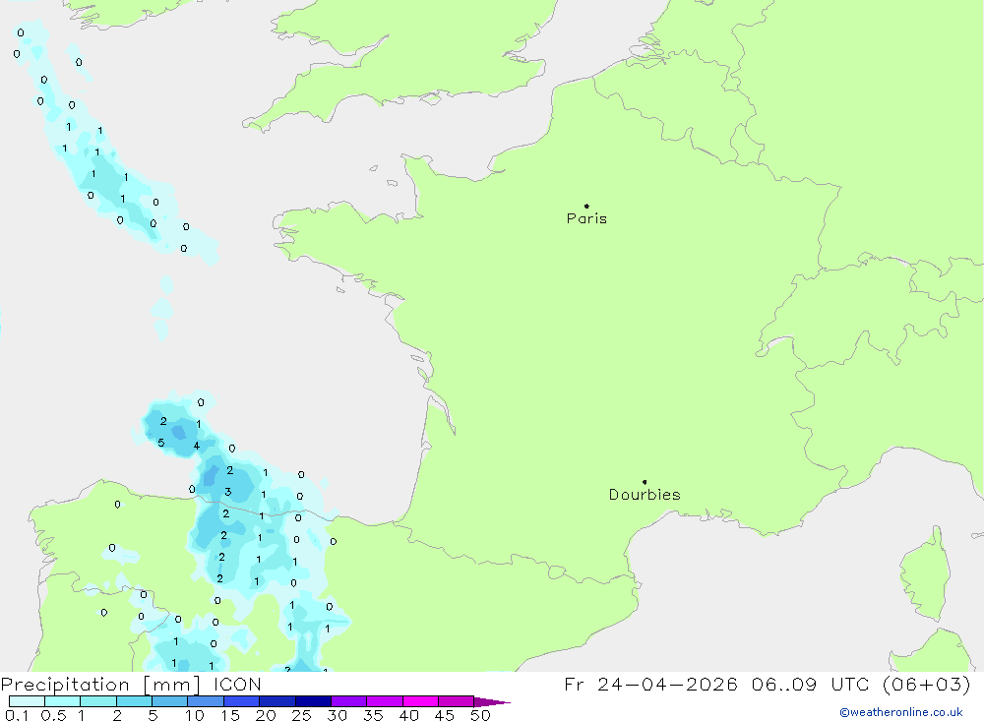Click the Fr 24-04-2026 forecast date text
This screenshot has height=721, width=984.
(x=650, y=684)
